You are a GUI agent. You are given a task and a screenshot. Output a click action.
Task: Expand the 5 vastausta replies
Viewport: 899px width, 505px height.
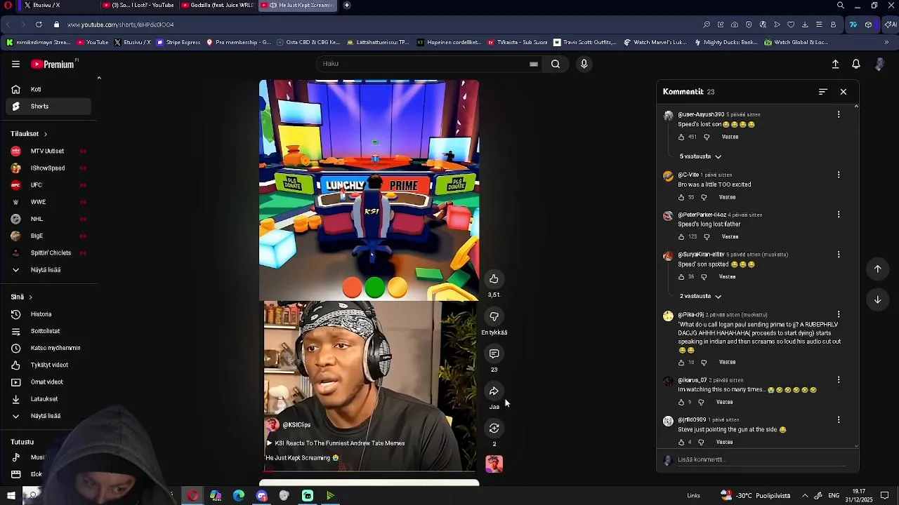point(700,156)
